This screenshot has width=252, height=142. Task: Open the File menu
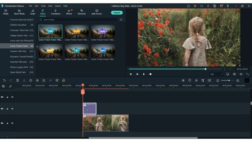tap(30, 6)
